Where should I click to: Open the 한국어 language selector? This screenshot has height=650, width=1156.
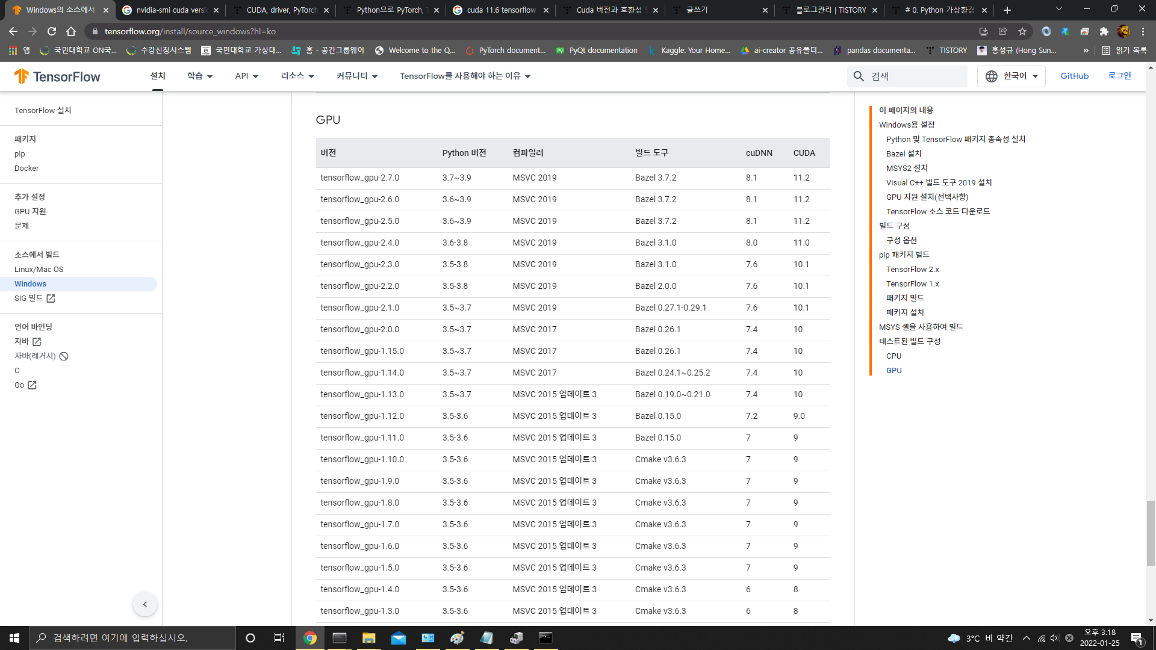[1011, 76]
